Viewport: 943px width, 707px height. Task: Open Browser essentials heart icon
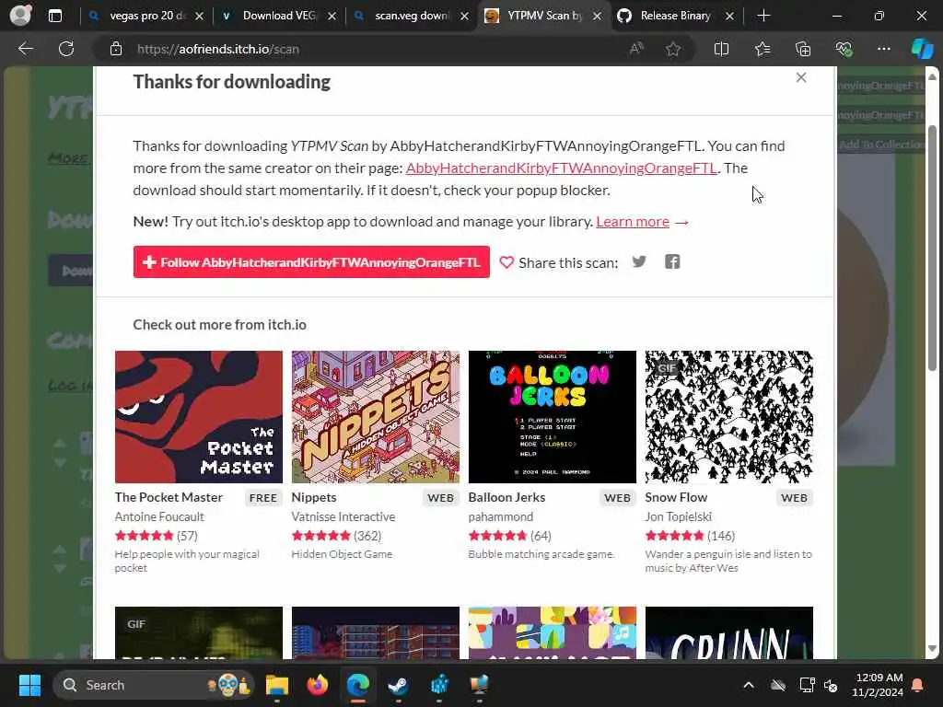tap(844, 50)
